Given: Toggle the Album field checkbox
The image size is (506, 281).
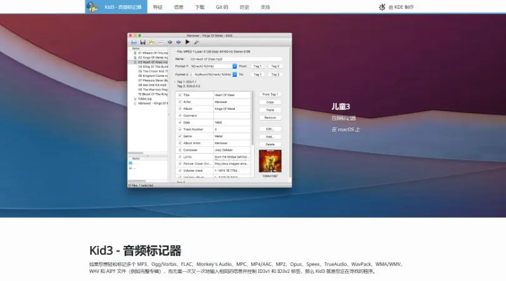Looking at the screenshot, I should (x=180, y=109).
